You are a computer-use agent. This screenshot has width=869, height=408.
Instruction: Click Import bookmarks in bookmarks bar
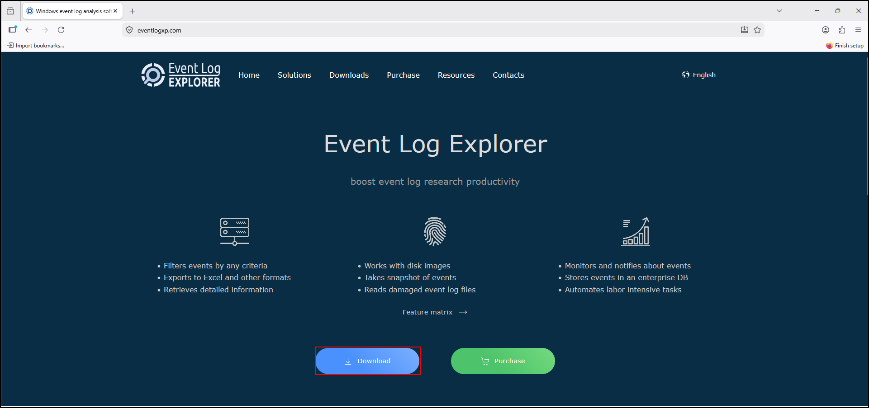coord(36,46)
